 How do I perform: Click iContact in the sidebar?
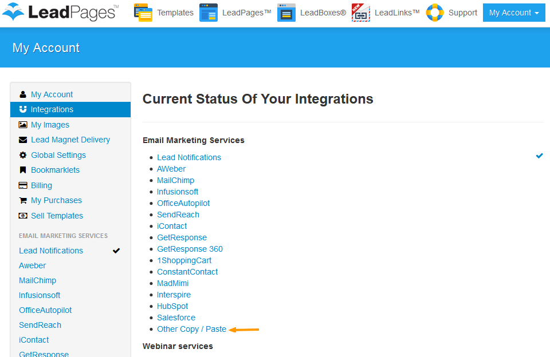pyautogui.click(x=34, y=340)
